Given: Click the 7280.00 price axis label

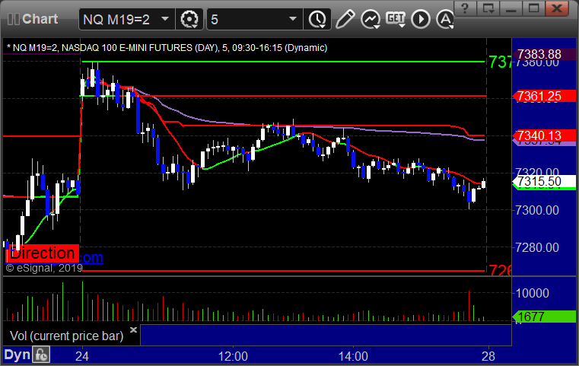Looking at the screenshot, I should [x=537, y=247].
